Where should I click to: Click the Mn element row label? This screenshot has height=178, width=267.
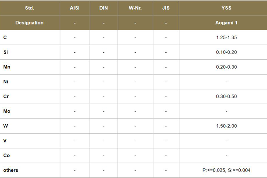coord(6,67)
